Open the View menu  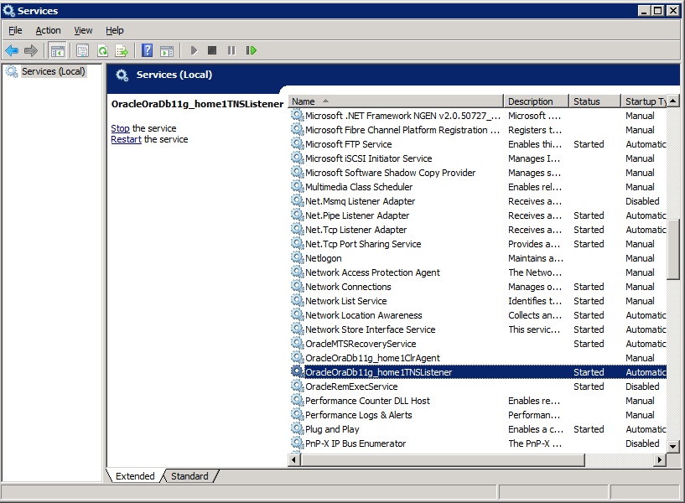[x=83, y=30]
